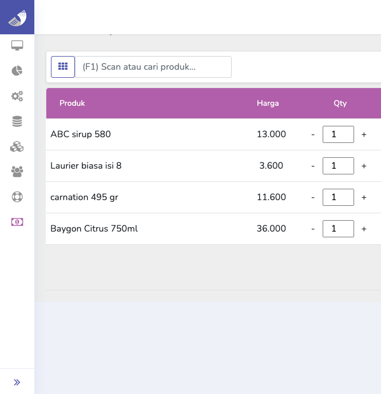Focus the Scan atau cari produk field
Viewport: 381px width, 394px height.
pyautogui.click(x=153, y=67)
